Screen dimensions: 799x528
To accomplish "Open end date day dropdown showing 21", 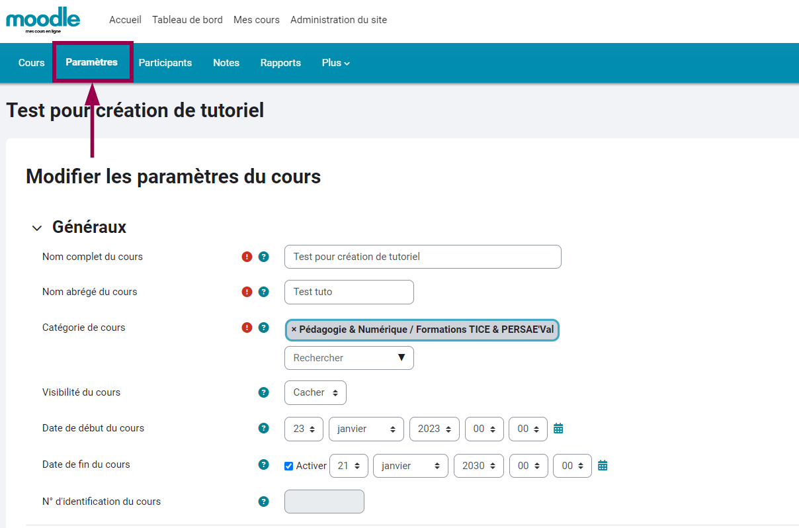I will (x=349, y=466).
